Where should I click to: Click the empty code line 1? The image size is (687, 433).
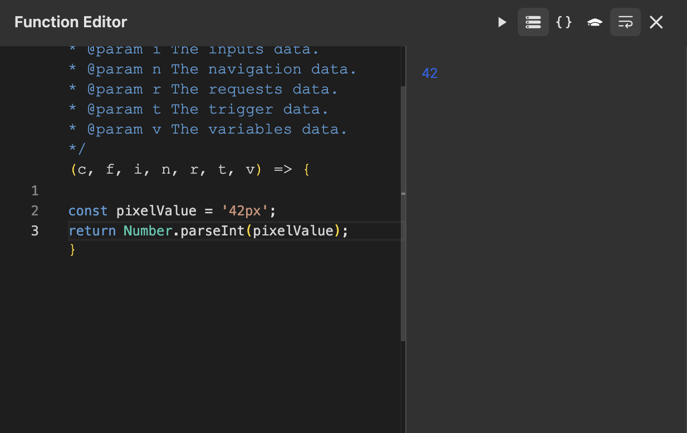pos(234,191)
